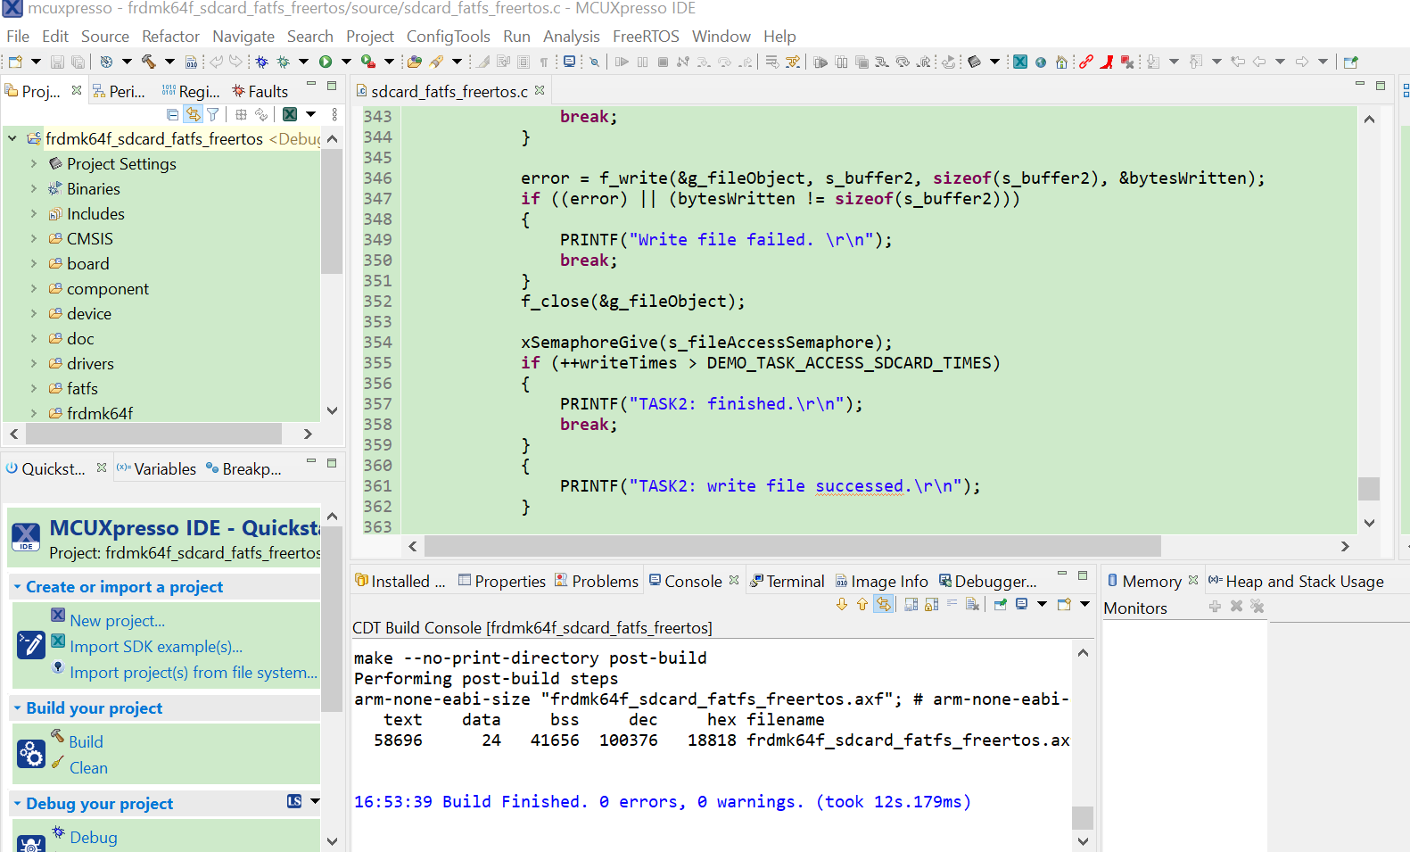This screenshot has height=852, width=1410.
Task: Click the filter funnel icon in Project Explorer
Action: tap(213, 114)
